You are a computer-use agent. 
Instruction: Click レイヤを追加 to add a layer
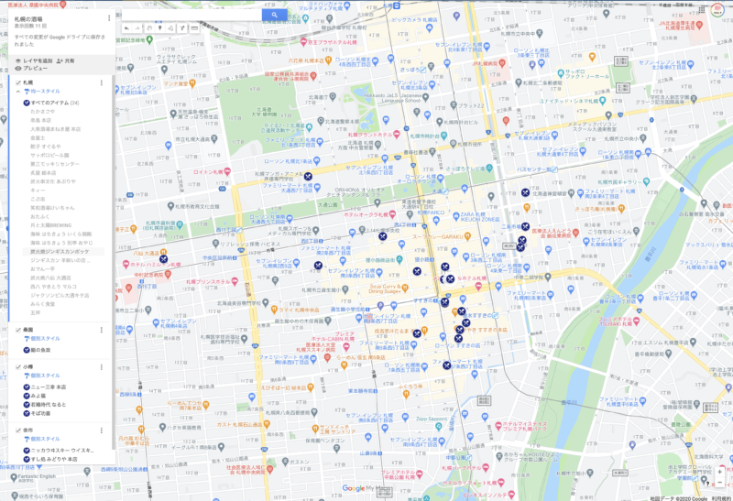(34, 60)
